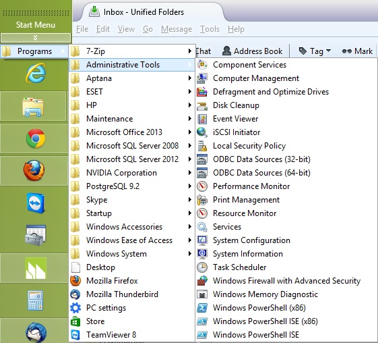Launch Firefox from the green sidebar
The image size is (378, 343).
coord(34,171)
